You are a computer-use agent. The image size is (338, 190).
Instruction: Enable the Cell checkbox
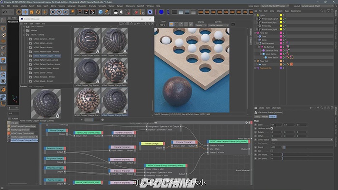[x=271, y=151]
